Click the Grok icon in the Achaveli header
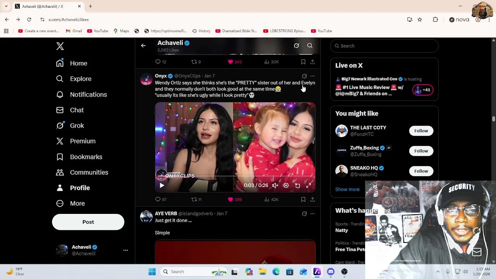The height and width of the screenshot is (279, 496). [296, 46]
